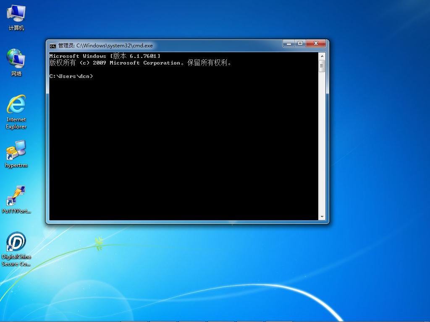Maximize the cmd.exe window
430x322 pixels.
click(300, 44)
